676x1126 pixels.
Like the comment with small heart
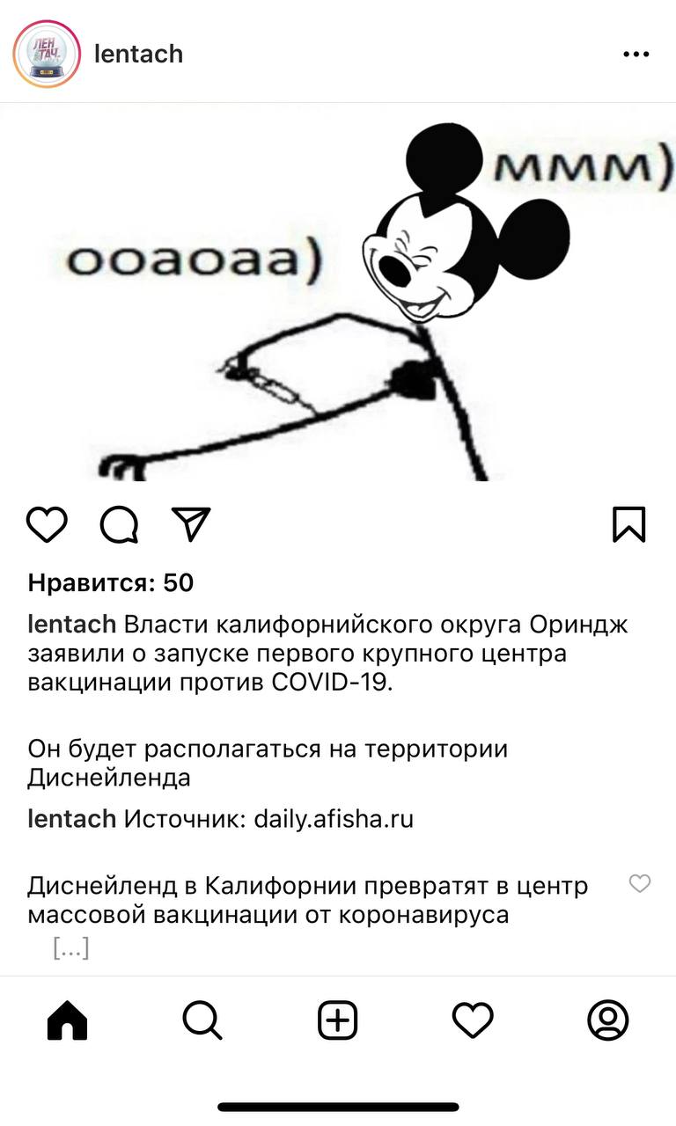[x=640, y=884]
